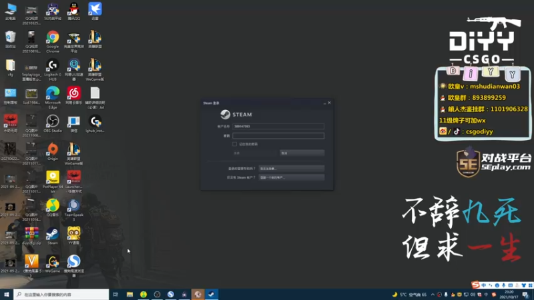Click the Windows taskbar search box
The height and width of the screenshot is (300, 534).
point(61,294)
